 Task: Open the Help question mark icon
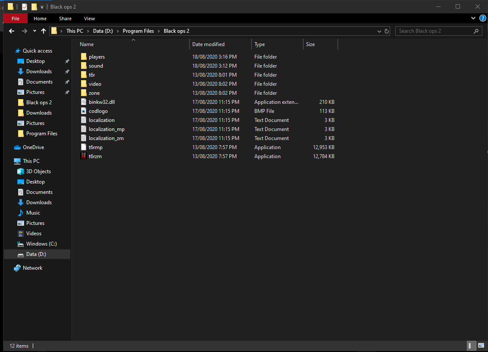pyautogui.click(x=483, y=19)
